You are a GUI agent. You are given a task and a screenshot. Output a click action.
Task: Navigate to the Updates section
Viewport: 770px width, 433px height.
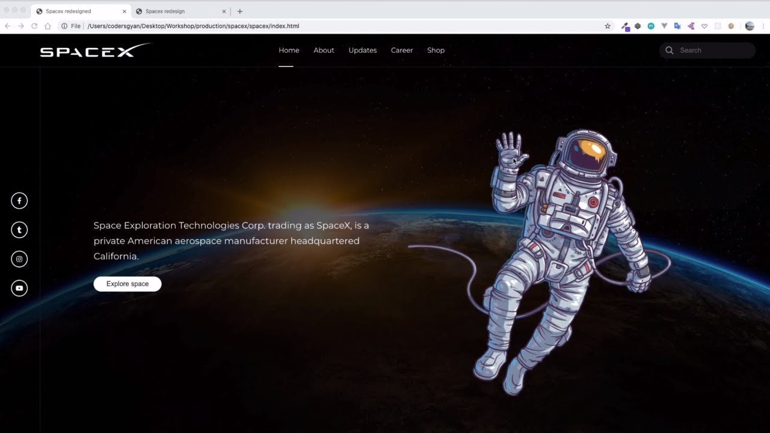pyautogui.click(x=363, y=51)
